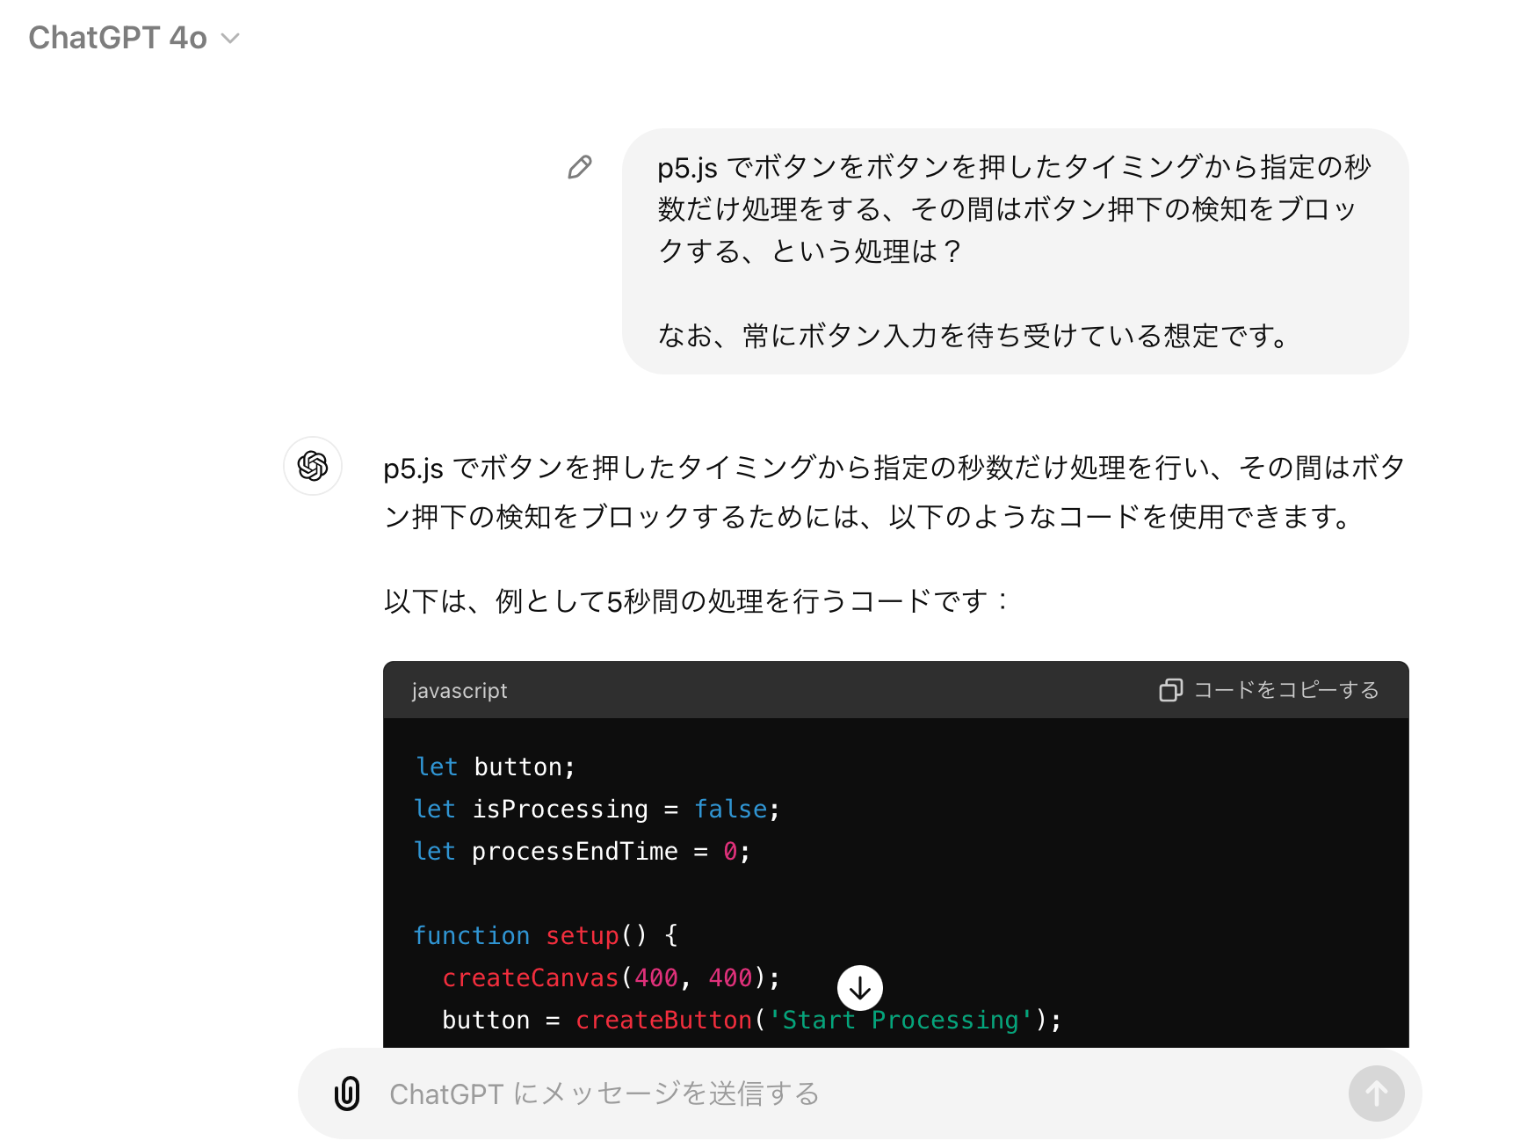Click the 'let button;' code line
Image resolution: width=1520 pixels, height=1148 pixels.
tap(496, 767)
